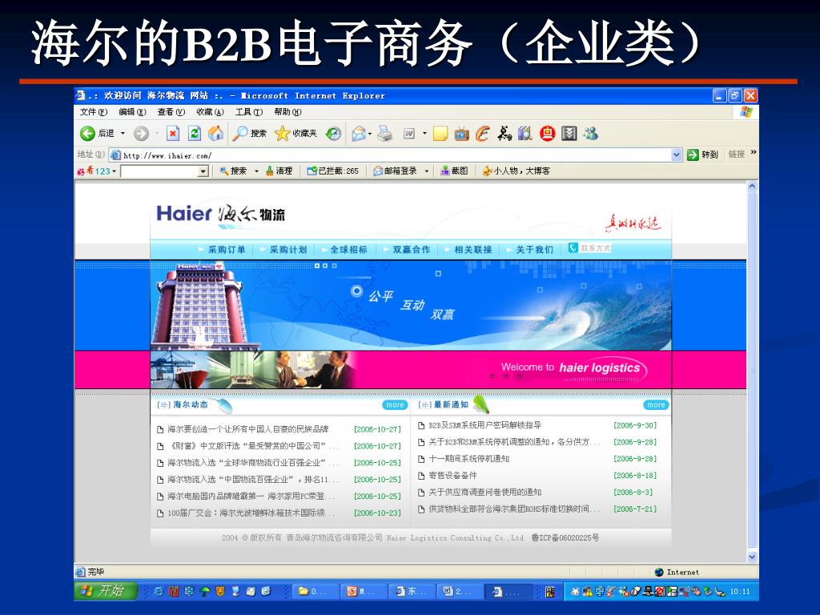820x615 pixels.
Task: Click the 采购订单 navigation link
Action: click(227, 250)
